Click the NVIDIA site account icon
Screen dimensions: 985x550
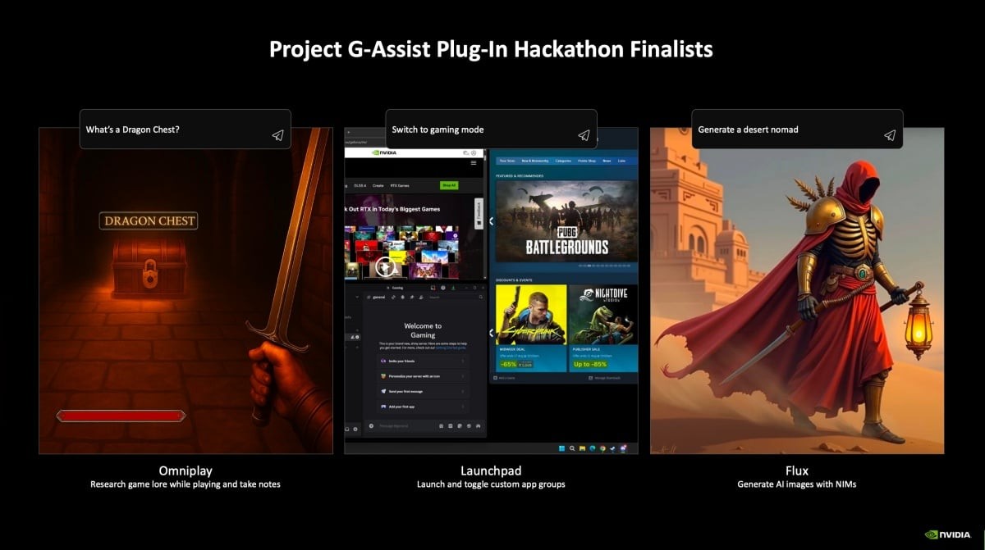coord(474,152)
